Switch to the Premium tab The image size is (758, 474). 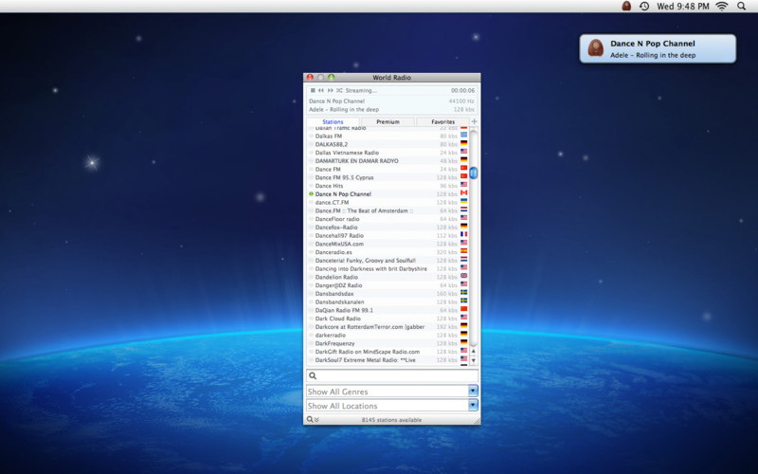pyautogui.click(x=388, y=121)
